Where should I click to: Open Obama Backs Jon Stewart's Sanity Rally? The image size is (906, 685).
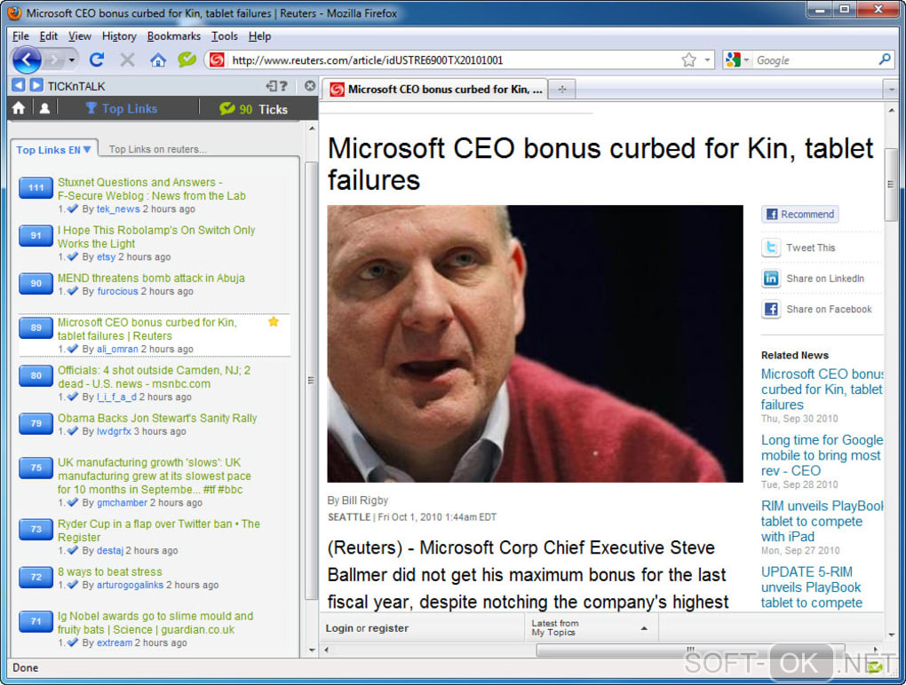click(157, 418)
